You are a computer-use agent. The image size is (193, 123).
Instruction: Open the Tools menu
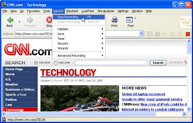point(47,11)
